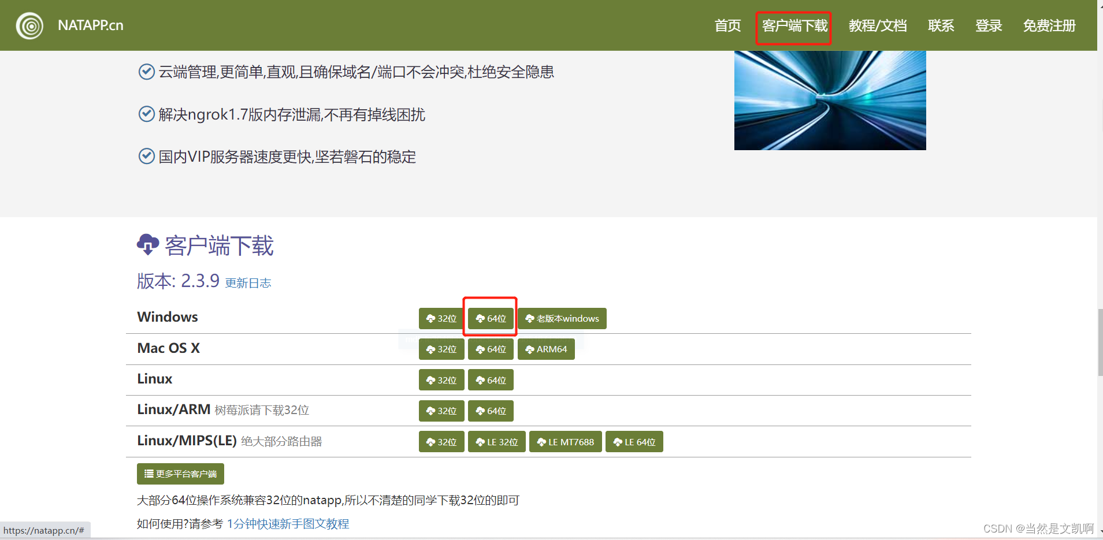Download the Windows 64位 client
1103x540 pixels.
coord(489,318)
